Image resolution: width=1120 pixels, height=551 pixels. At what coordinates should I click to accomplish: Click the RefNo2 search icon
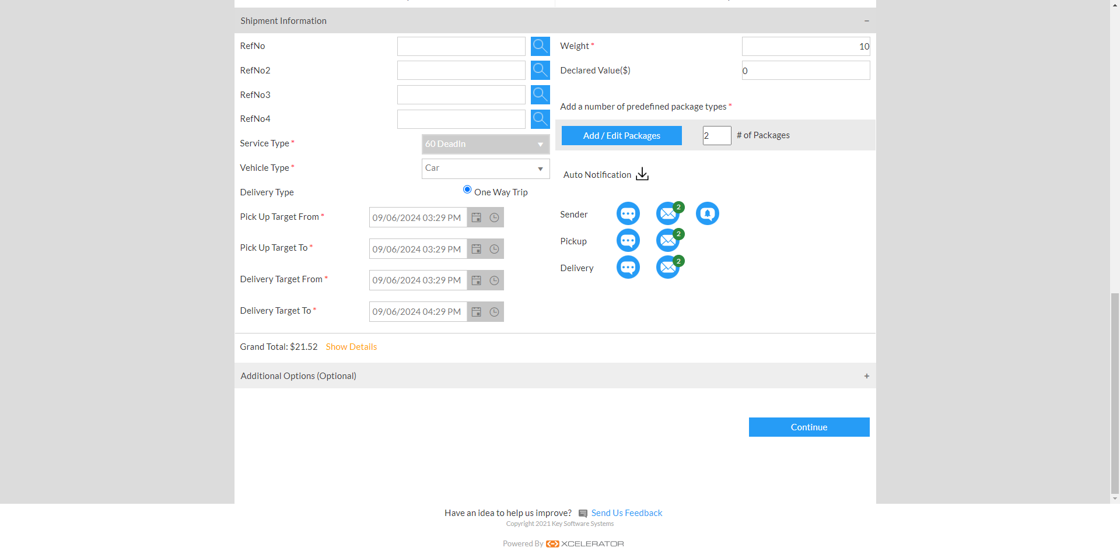click(540, 71)
